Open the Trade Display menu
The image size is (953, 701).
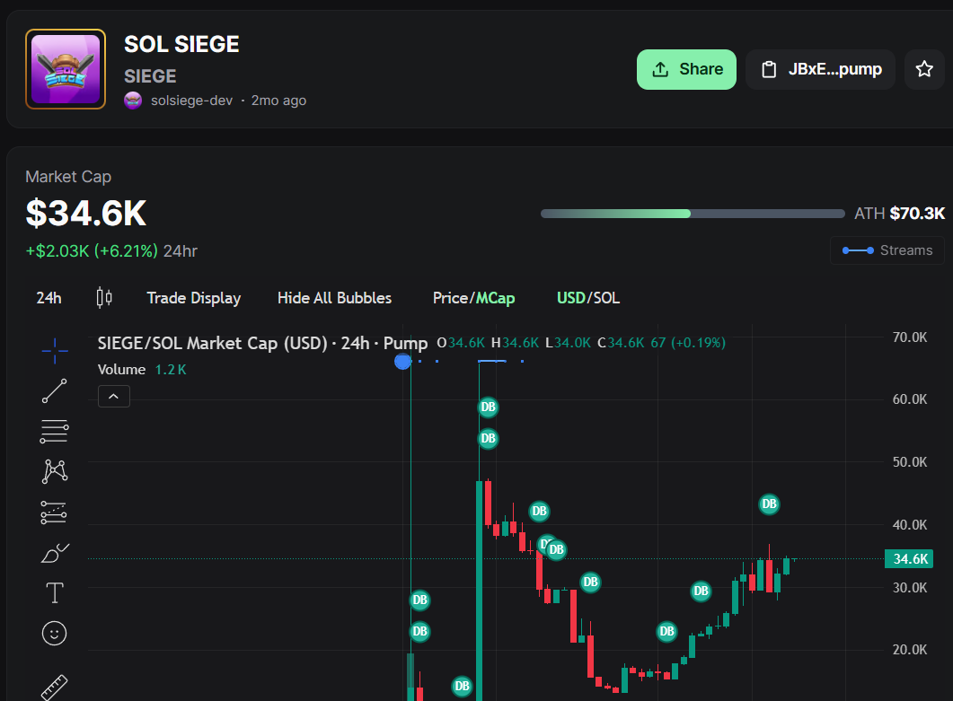click(194, 298)
